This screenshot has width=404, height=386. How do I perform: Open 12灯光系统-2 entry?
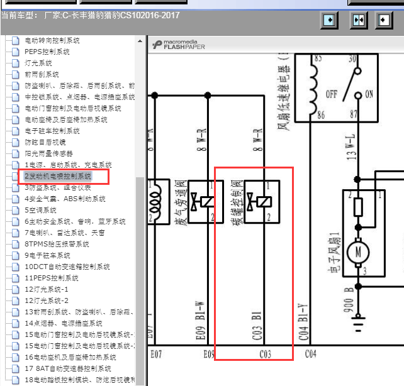click(x=47, y=301)
